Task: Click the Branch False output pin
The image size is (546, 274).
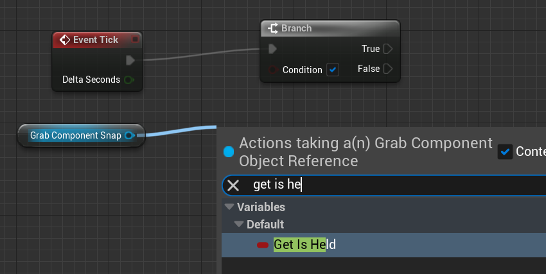Action: (x=388, y=69)
